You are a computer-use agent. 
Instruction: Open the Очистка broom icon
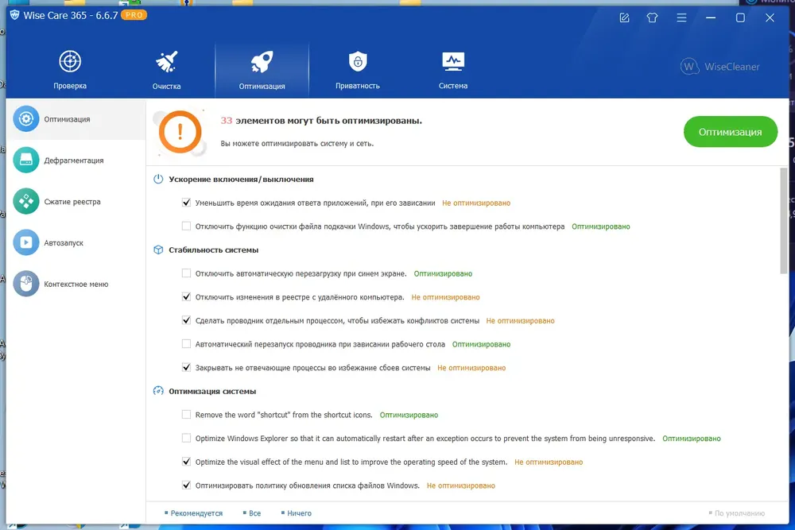167,62
